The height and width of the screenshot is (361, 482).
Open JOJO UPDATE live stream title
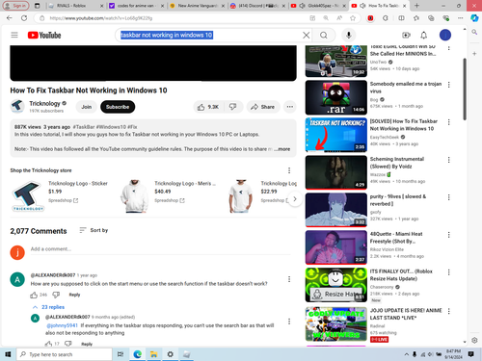[x=406, y=314]
